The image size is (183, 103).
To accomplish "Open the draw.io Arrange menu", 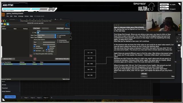I will 21,16.
